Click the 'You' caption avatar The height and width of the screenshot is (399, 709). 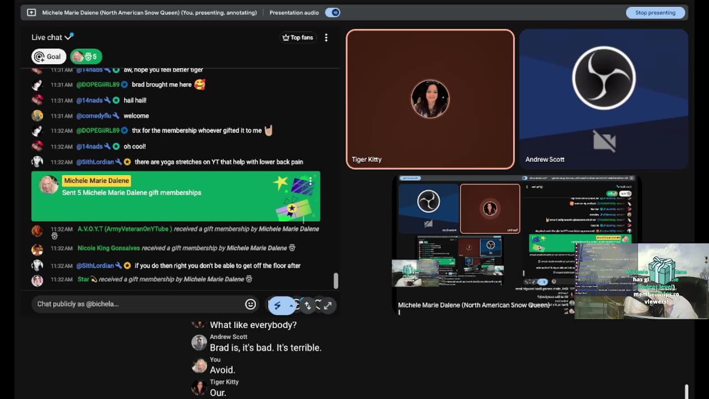199,365
